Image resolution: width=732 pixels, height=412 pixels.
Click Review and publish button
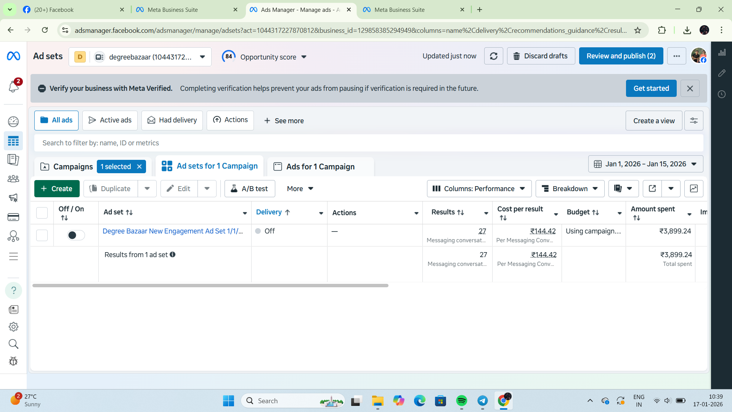[621, 56]
